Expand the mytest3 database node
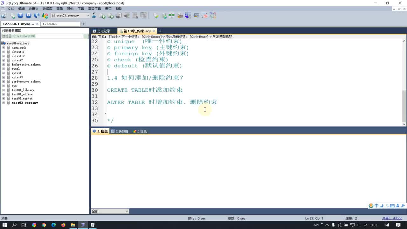 [3, 77]
